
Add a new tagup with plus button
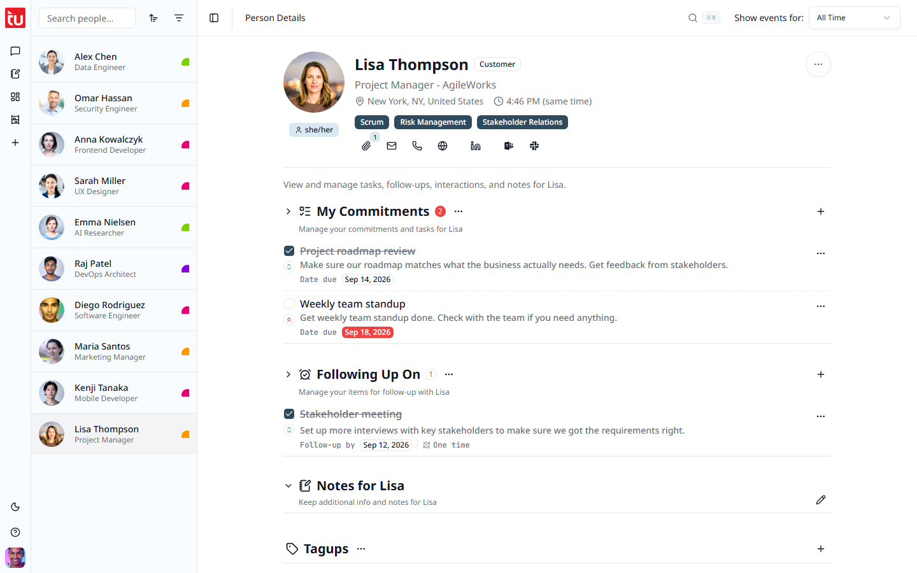pyautogui.click(x=821, y=549)
